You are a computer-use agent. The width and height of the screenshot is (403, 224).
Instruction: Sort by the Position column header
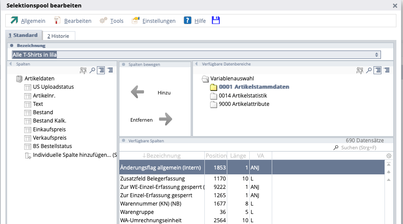216,155
